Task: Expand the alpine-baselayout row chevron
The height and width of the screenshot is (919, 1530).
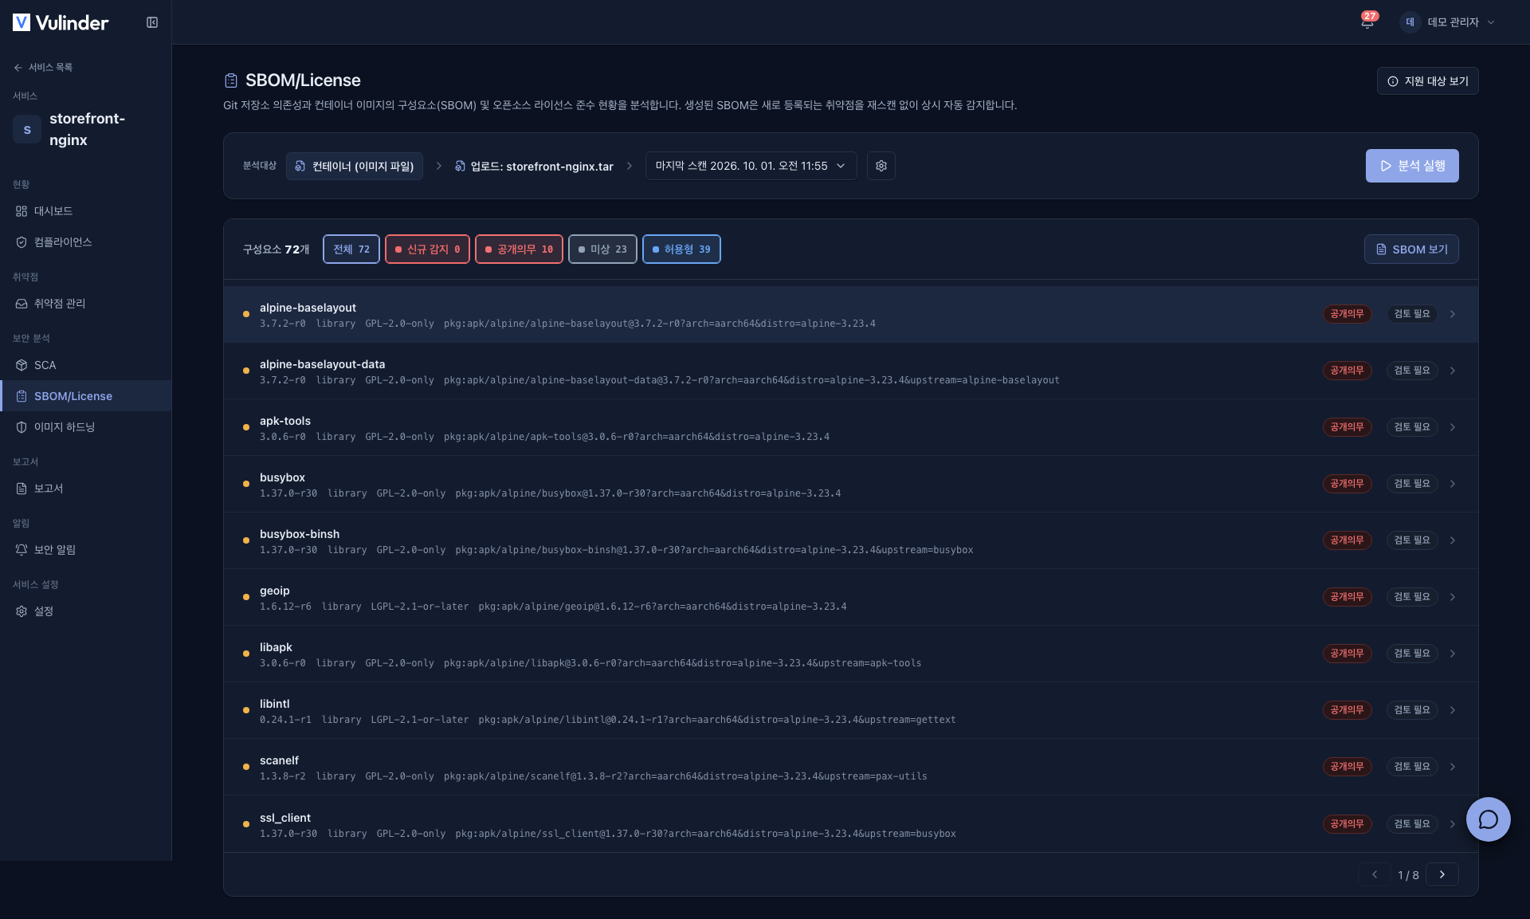Action: pyautogui.click(x=1453, y=314)
